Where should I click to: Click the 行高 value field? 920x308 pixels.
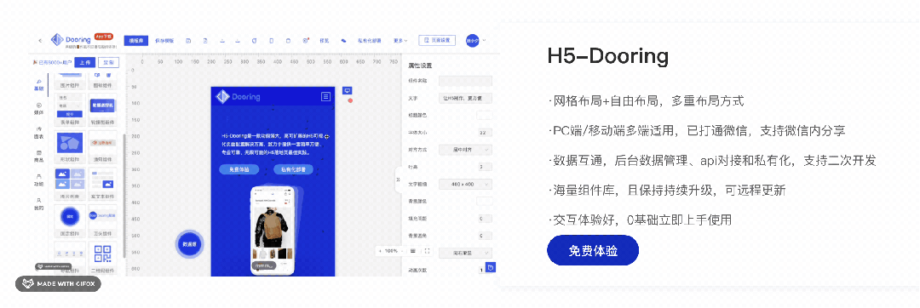click(485, 167)
